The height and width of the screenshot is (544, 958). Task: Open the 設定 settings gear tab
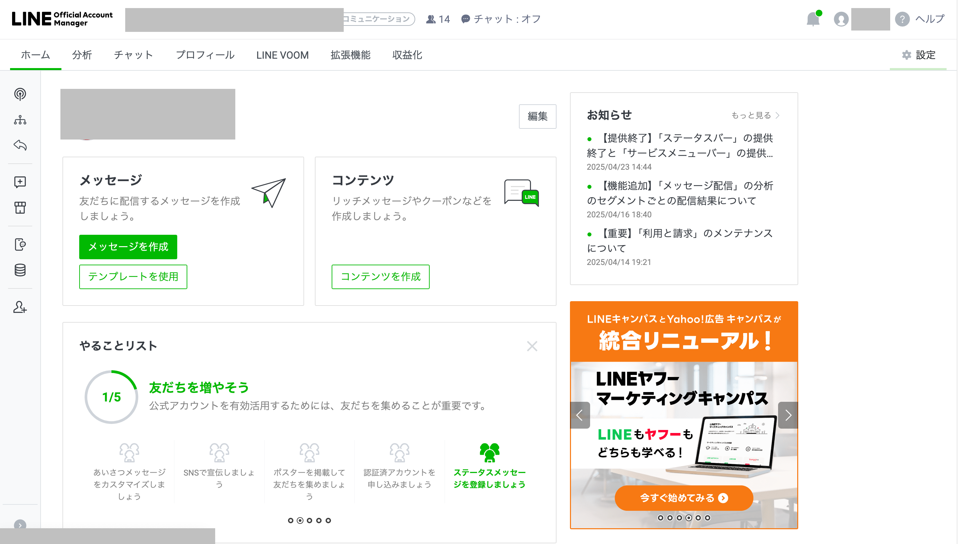(x=918, y=55)
